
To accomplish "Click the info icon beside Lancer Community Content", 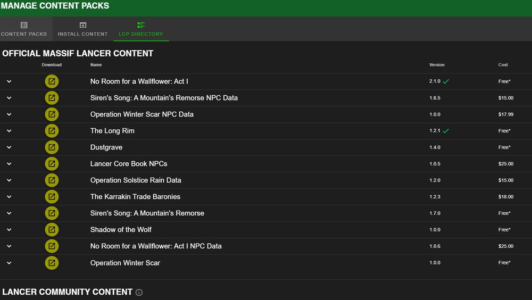I will tap(139, 292).
